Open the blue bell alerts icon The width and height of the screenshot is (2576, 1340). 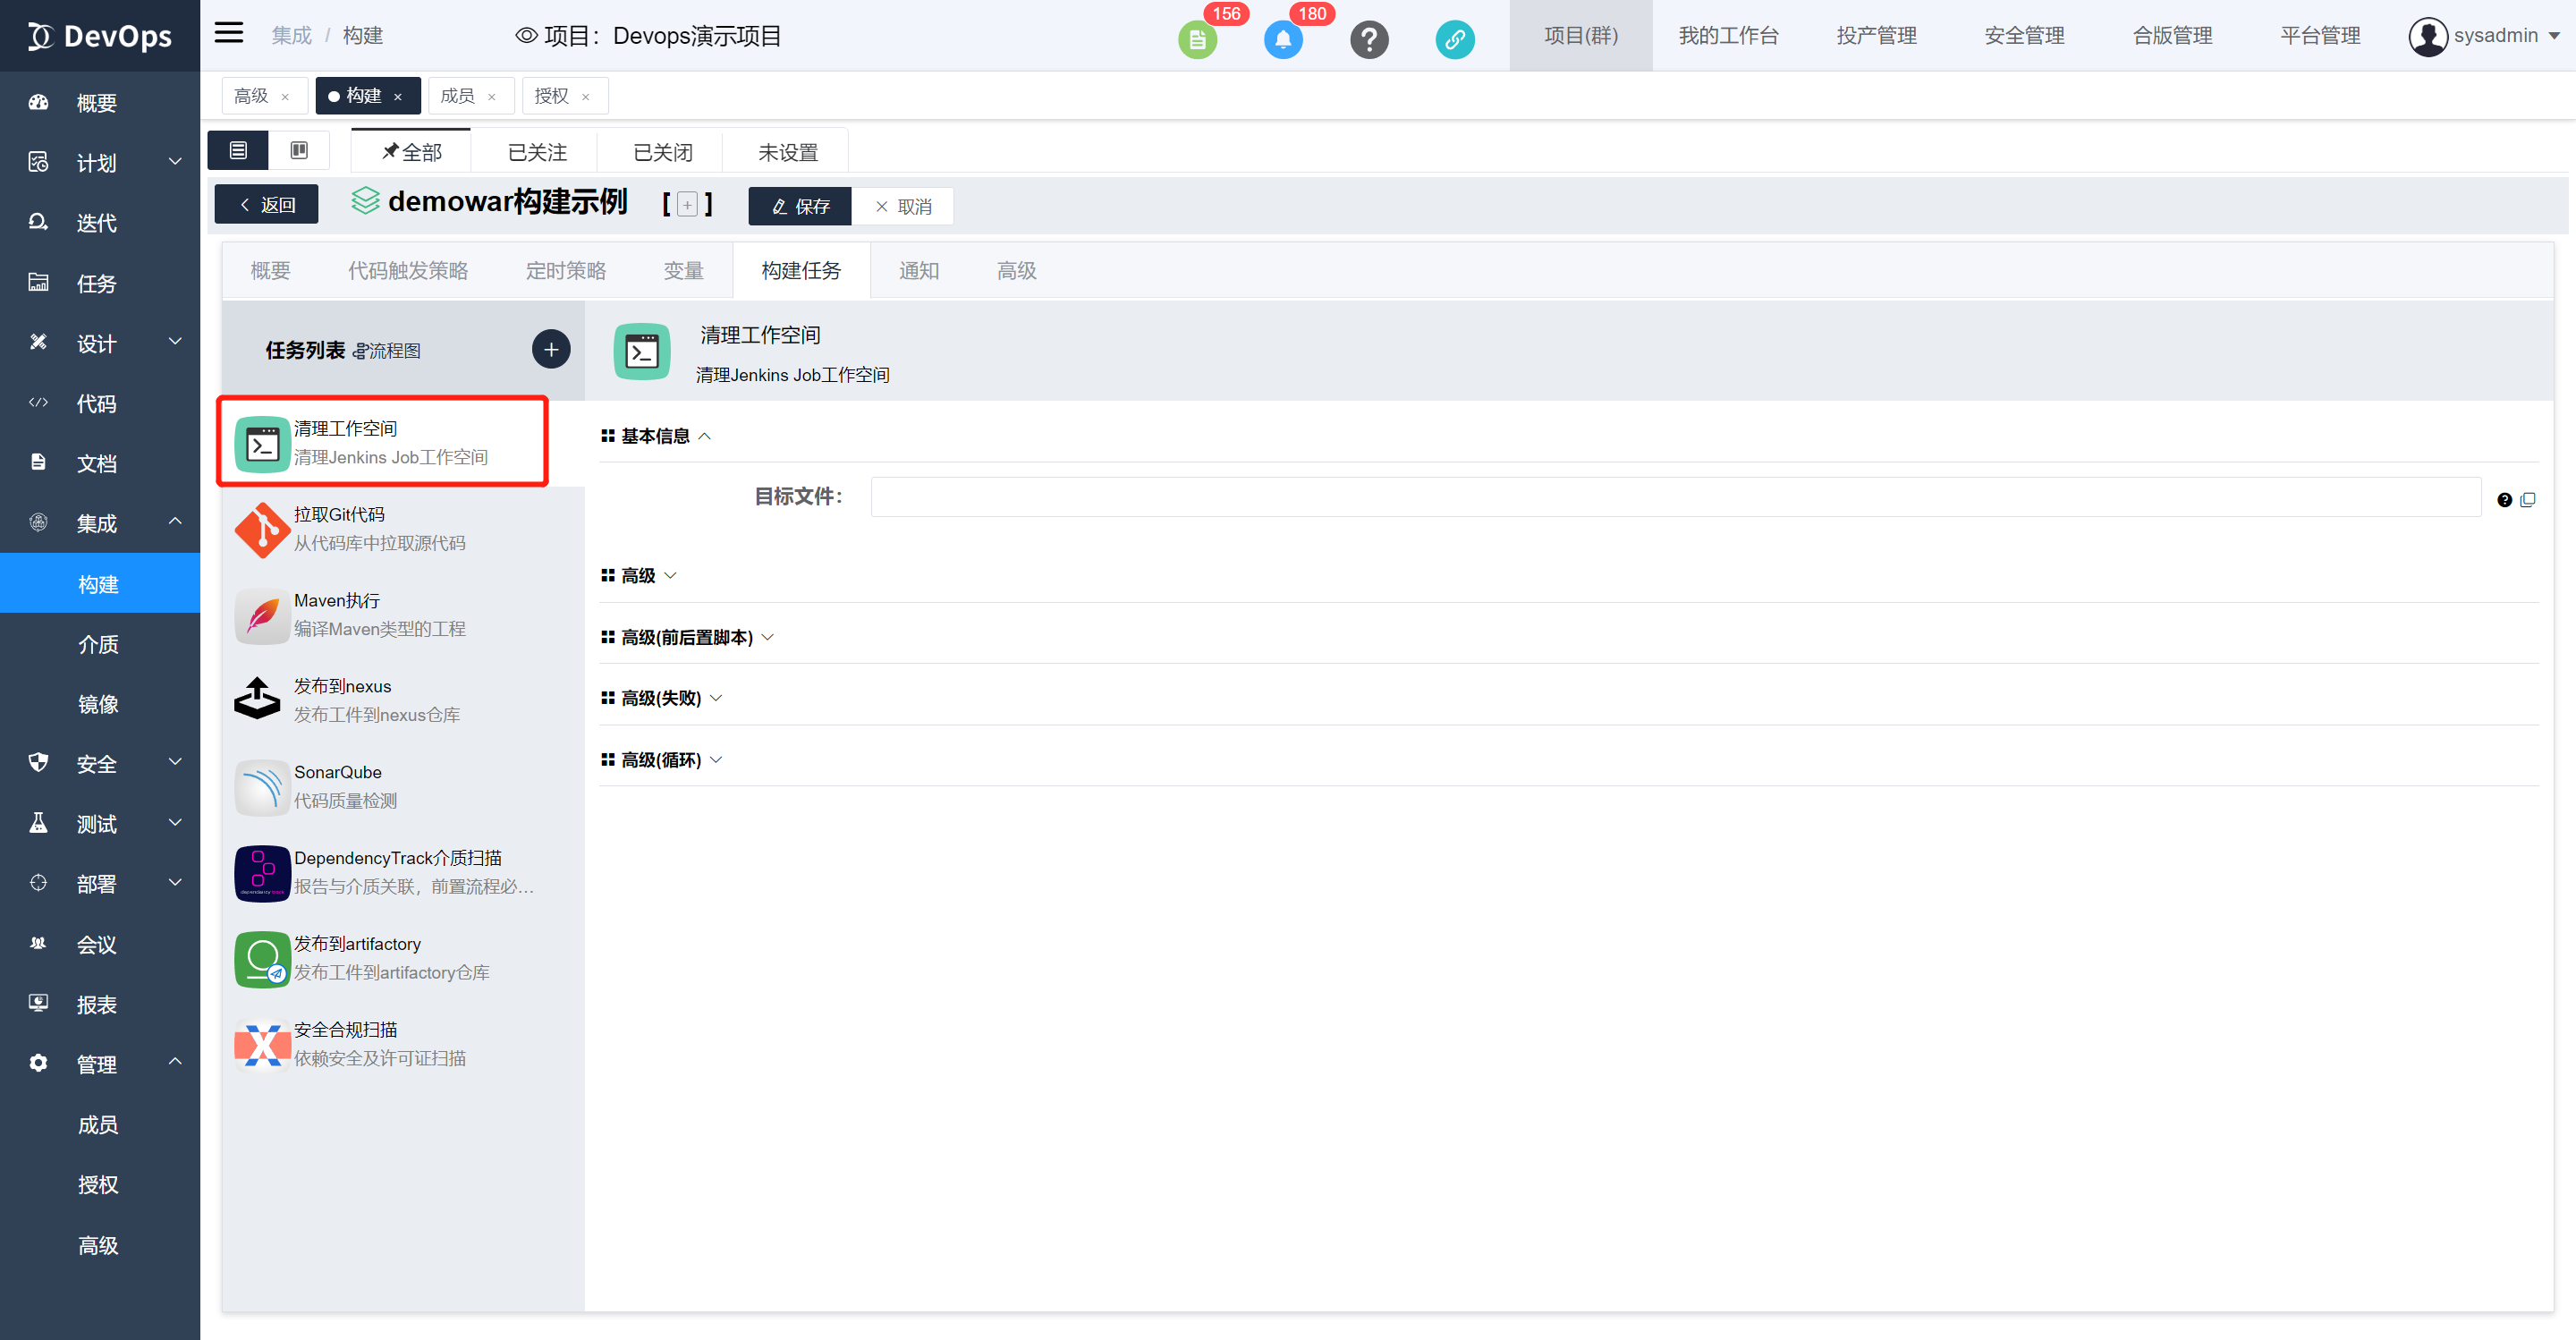tap(1283, 40)
